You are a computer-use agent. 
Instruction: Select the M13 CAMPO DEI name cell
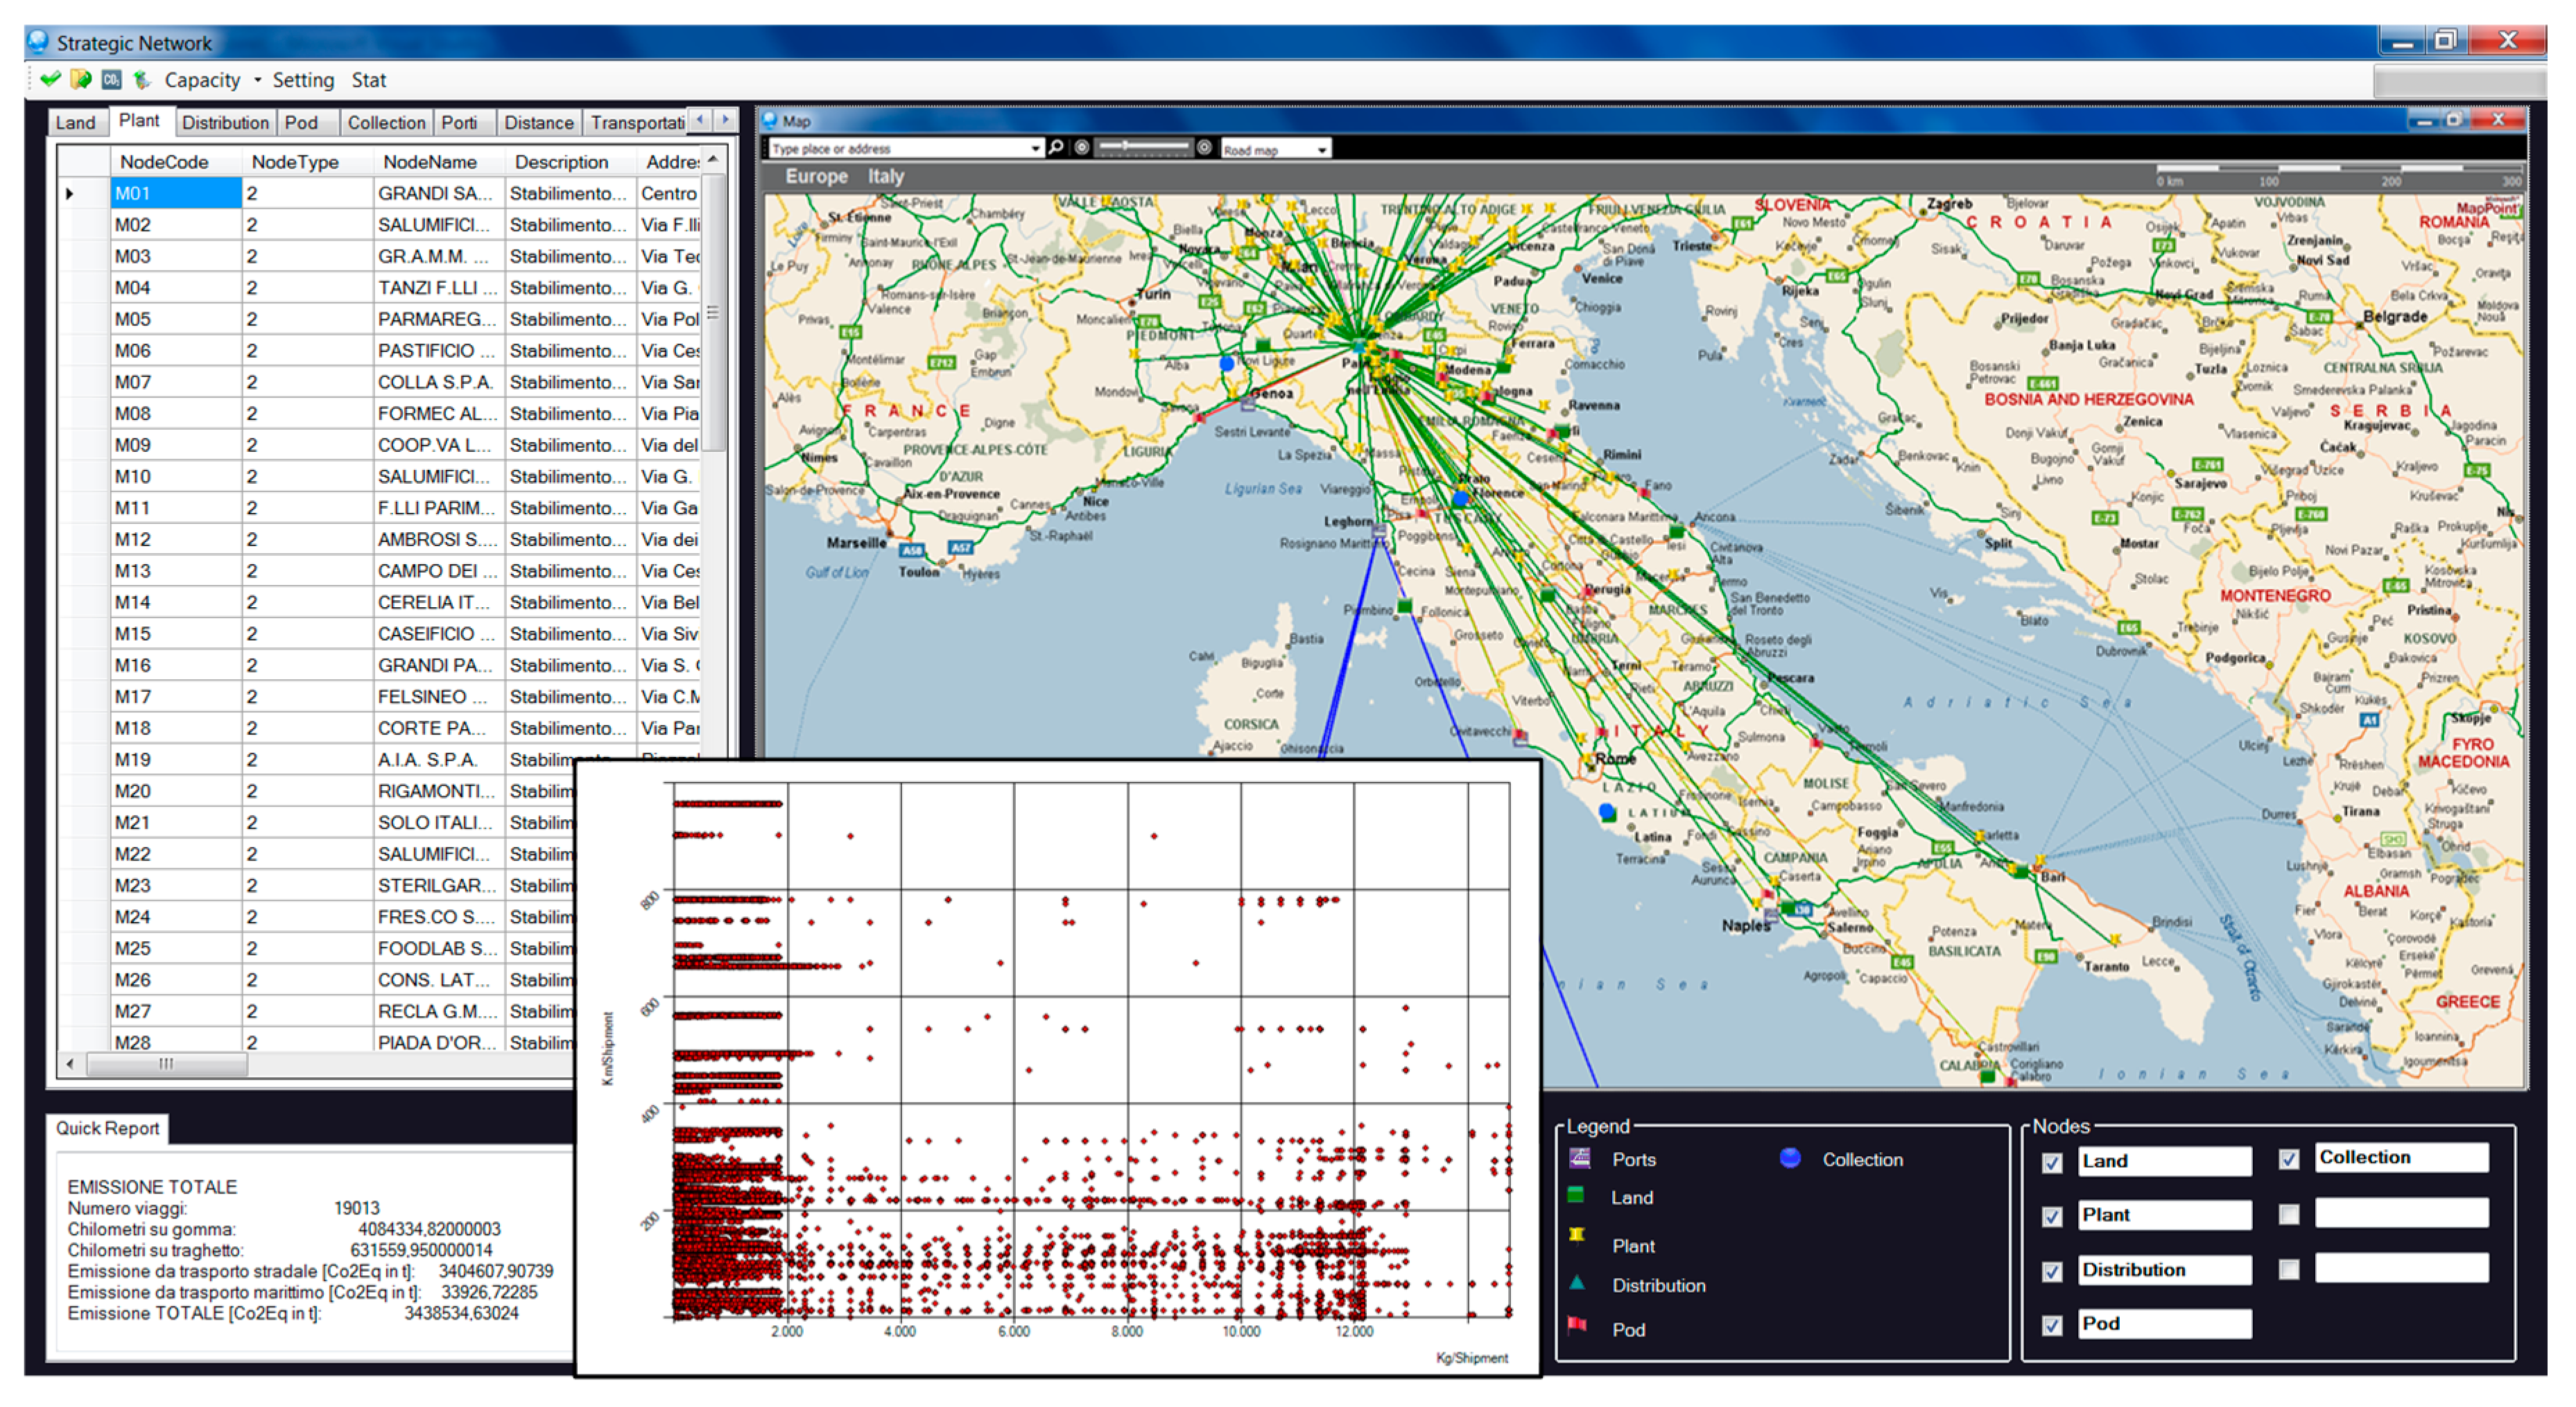439,570
